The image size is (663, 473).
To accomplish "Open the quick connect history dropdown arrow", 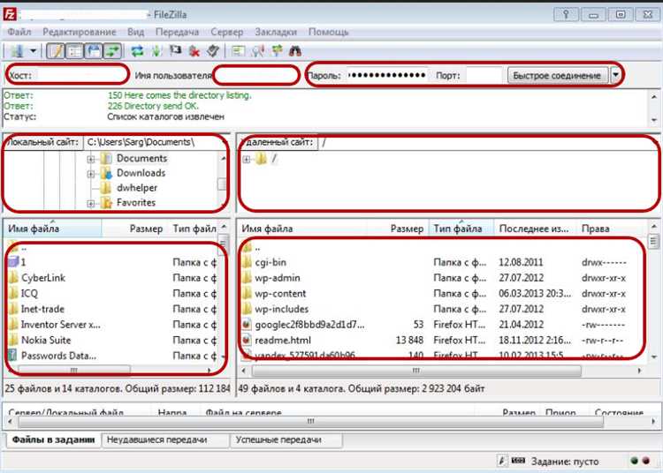I will tap(615, 75).
